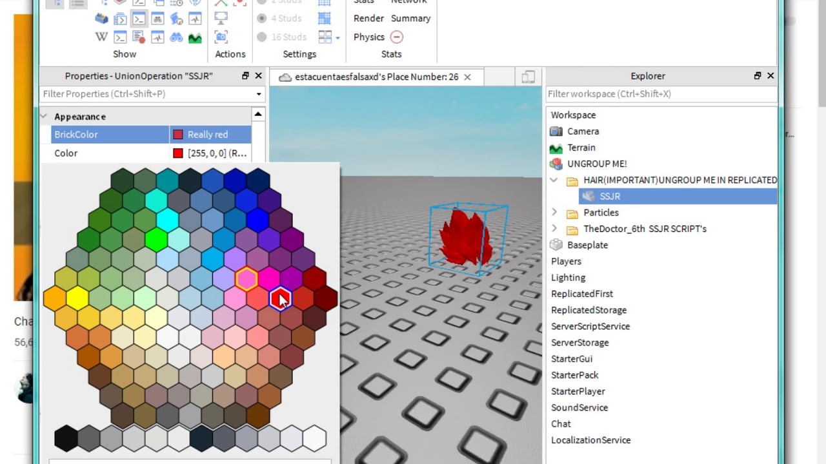Select the 4 Studs radio button
The image size is (826, 464).
pos(262,18)
